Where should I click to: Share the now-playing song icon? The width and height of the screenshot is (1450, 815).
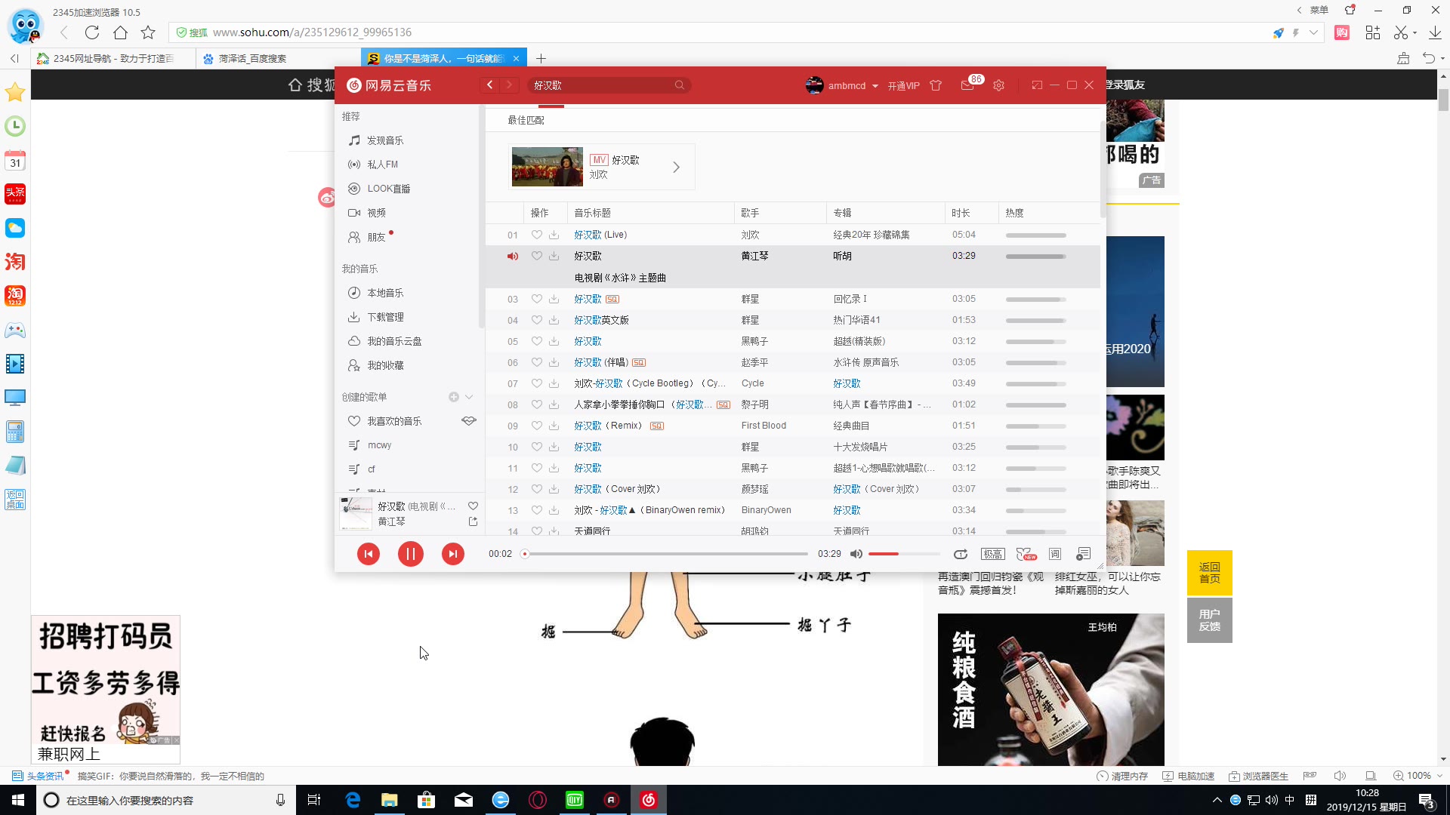click(473, 521)
